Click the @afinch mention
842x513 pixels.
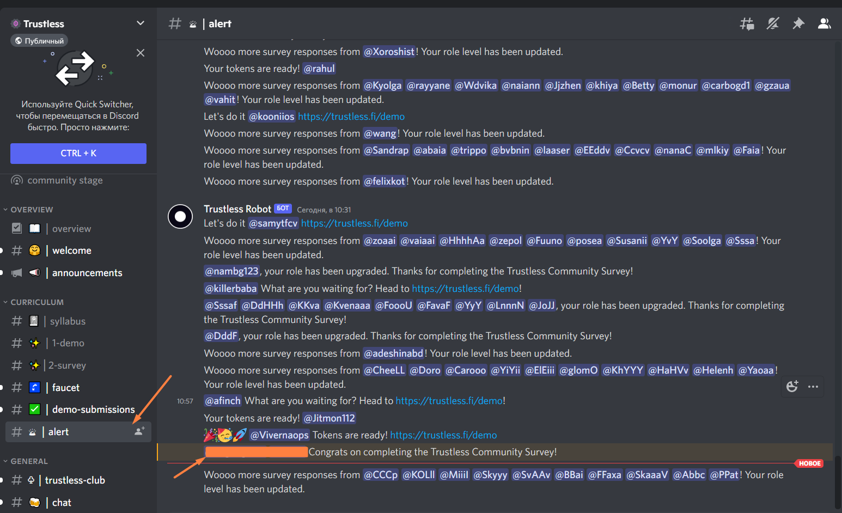[x=223, y=401]
